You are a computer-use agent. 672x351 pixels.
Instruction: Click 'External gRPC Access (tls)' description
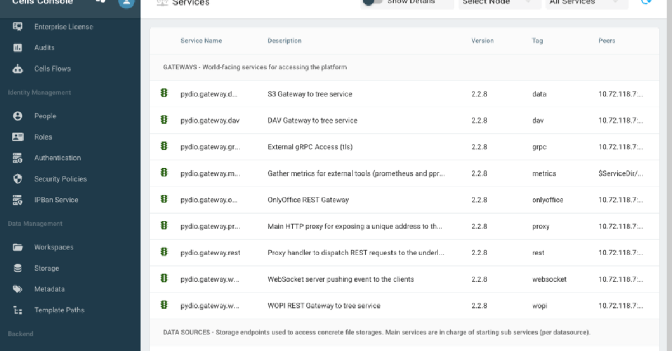(x=310, y=147)
